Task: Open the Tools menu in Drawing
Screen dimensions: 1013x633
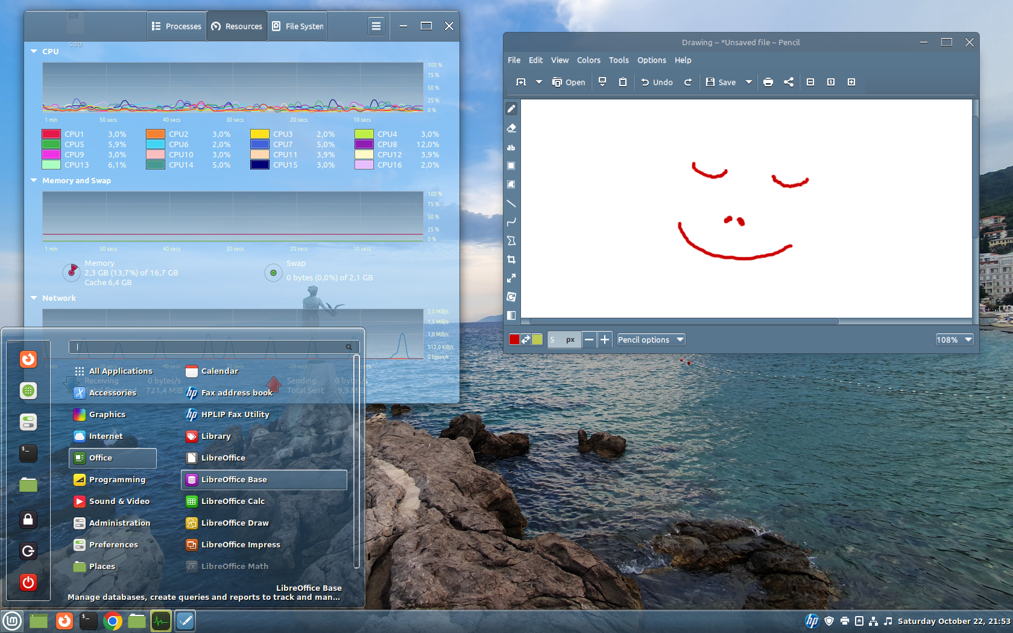Action: [619, 60]
